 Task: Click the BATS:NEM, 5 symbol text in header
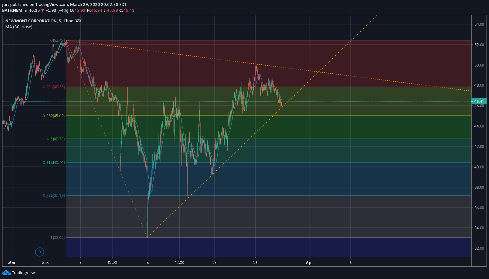tap(15, 11)
